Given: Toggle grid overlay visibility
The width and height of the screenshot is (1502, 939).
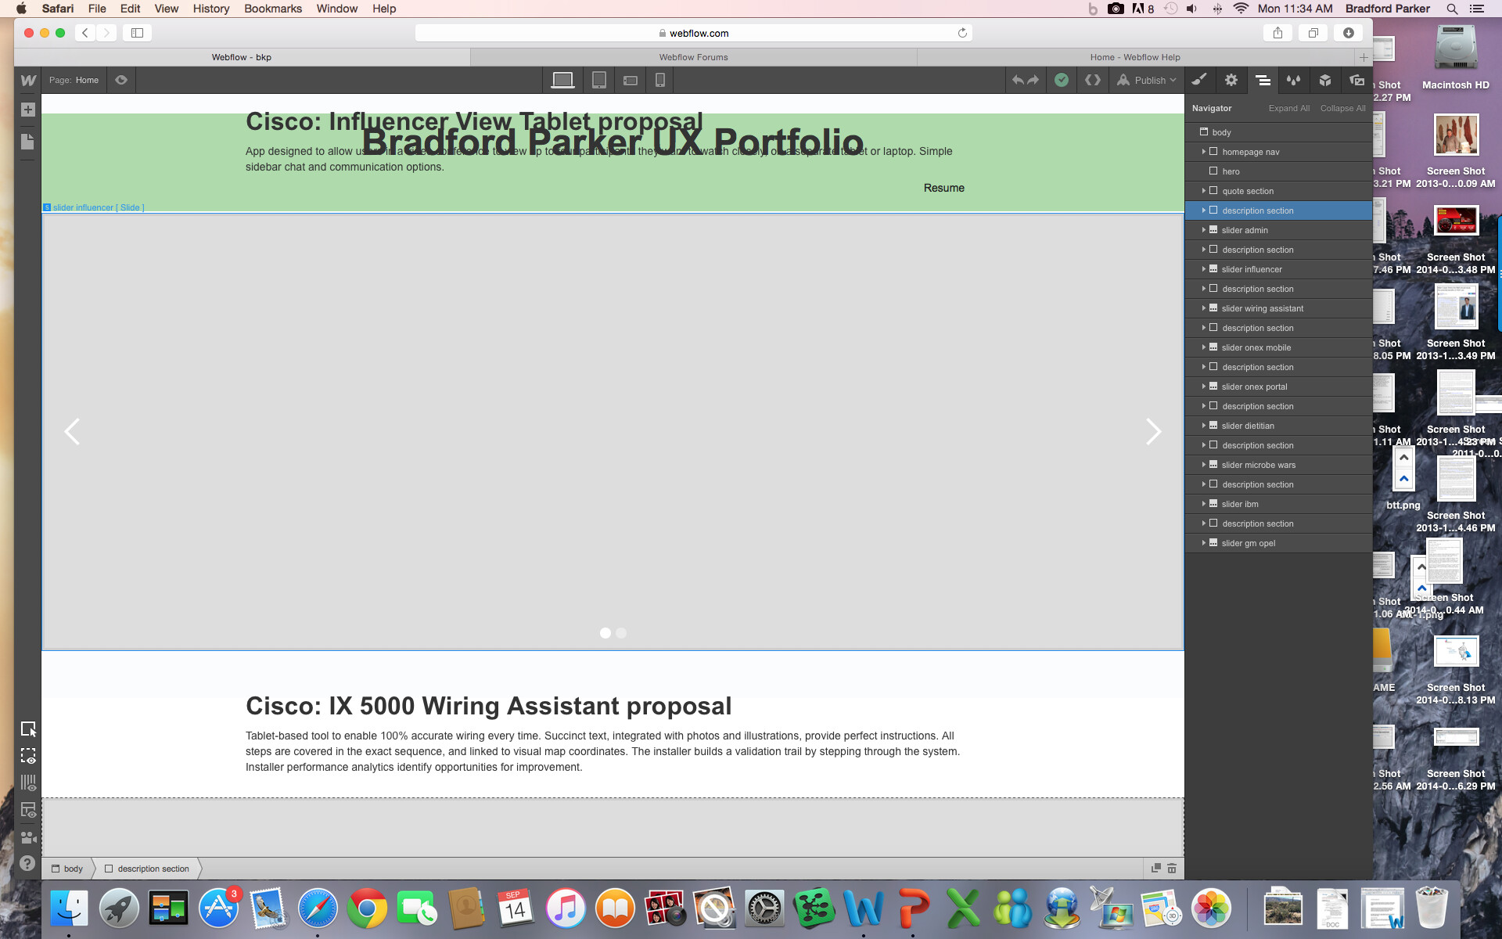Looking at the screenshot, I should point(28,783).
